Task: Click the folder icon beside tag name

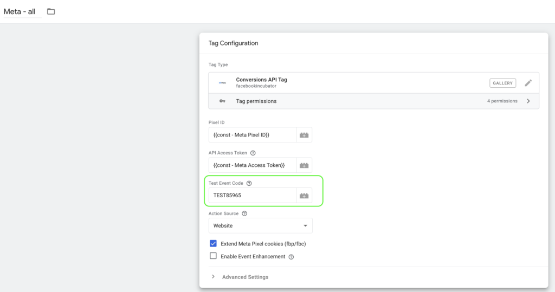Action: (x=51, y=11)
